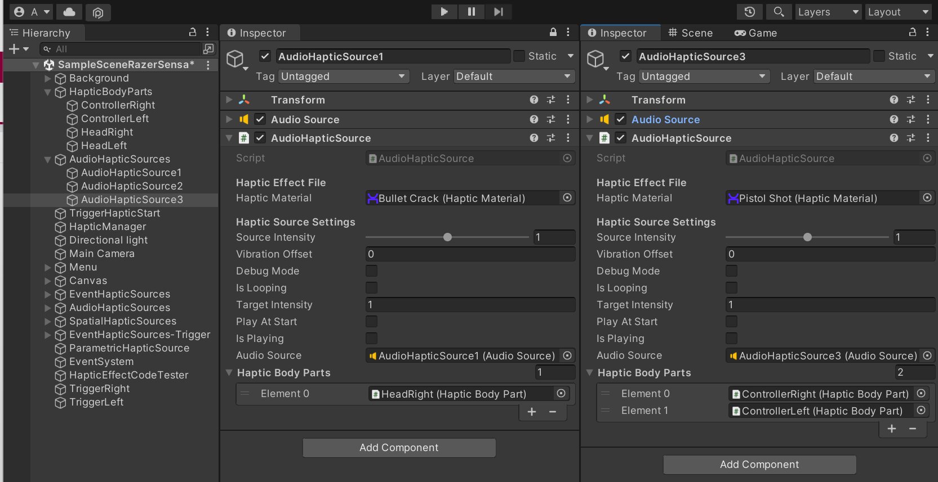Image resolution: width=938 pixels, height=482 pixels.
Task: Open the Layers dropdown
Action: (828, 12)
